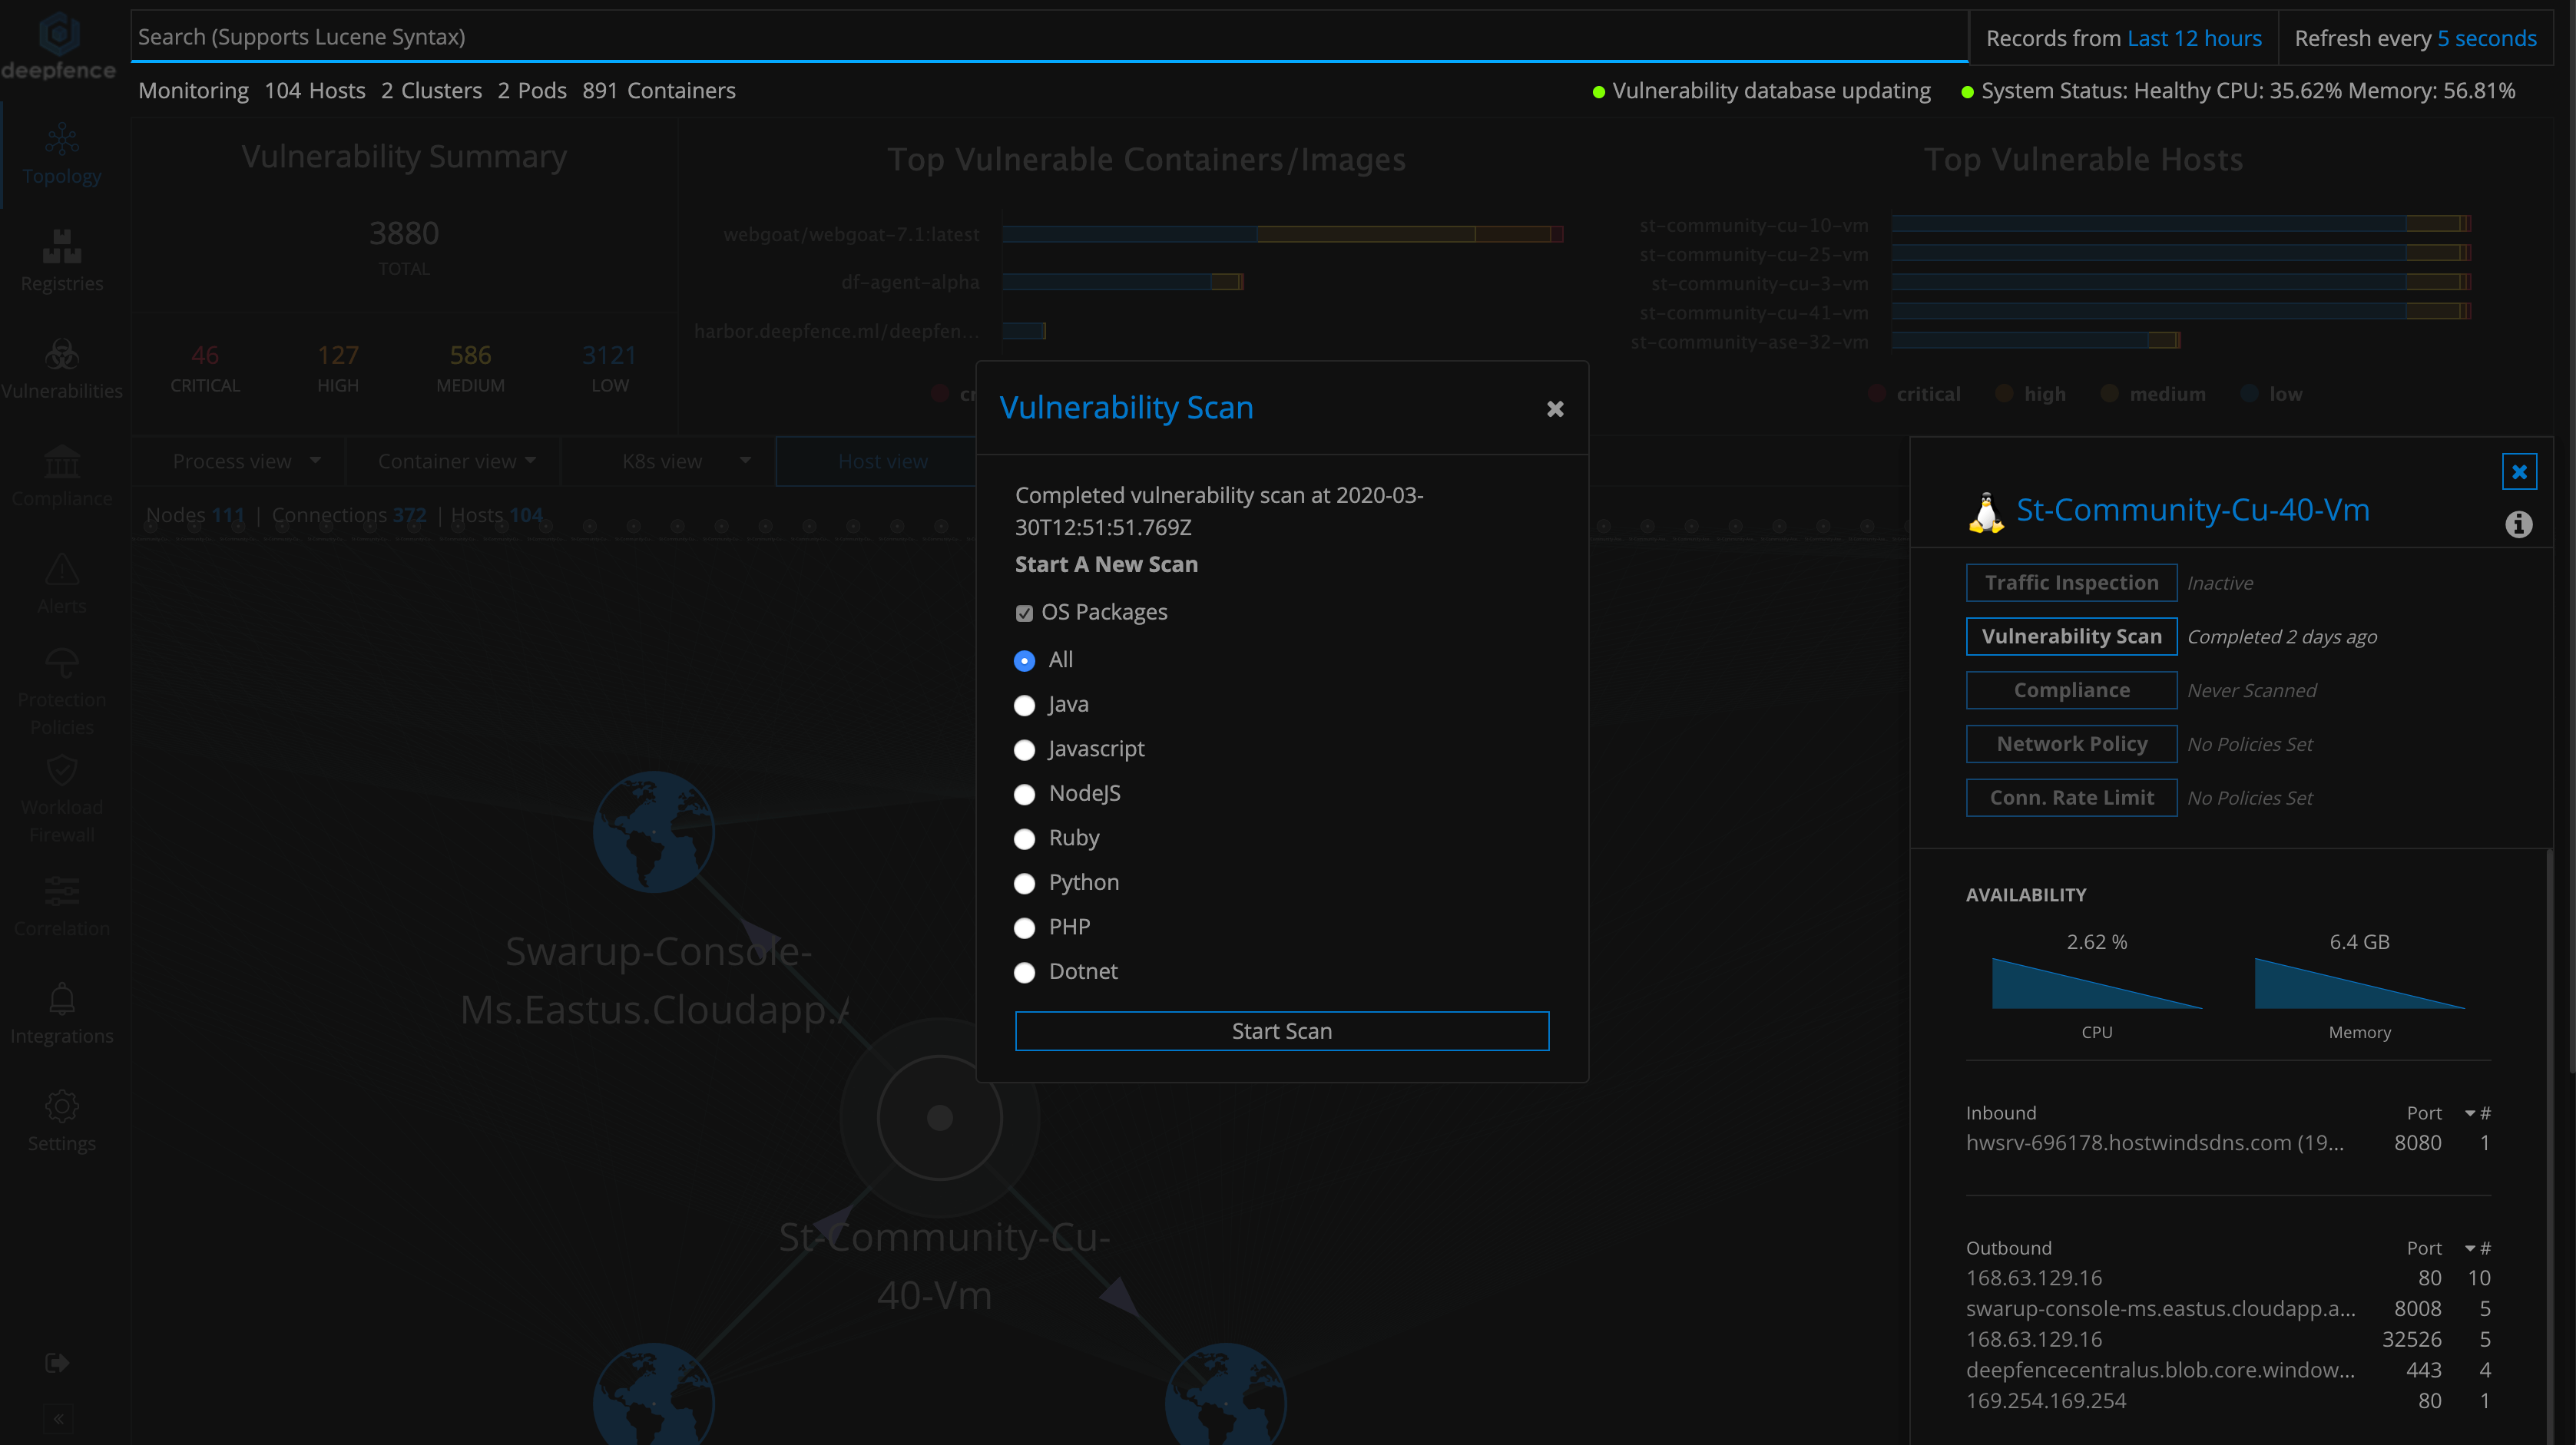Select the Java radio option
The width and height of the screenshot is (2576, 1445).
(x=1024, y=706)
